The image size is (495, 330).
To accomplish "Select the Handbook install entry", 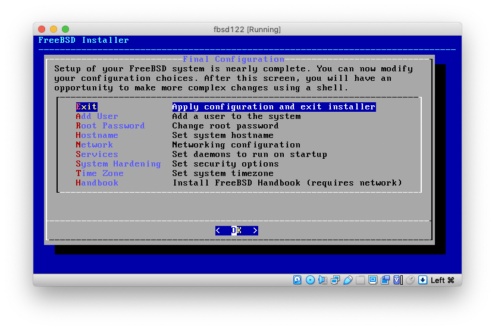I will (97, 183).
